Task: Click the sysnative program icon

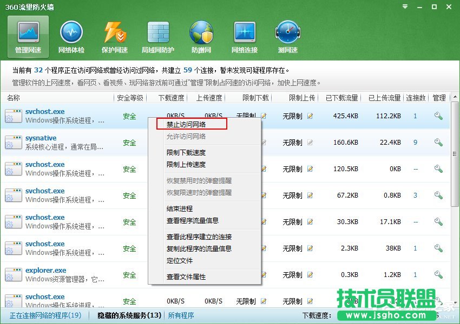Action: 14,143
